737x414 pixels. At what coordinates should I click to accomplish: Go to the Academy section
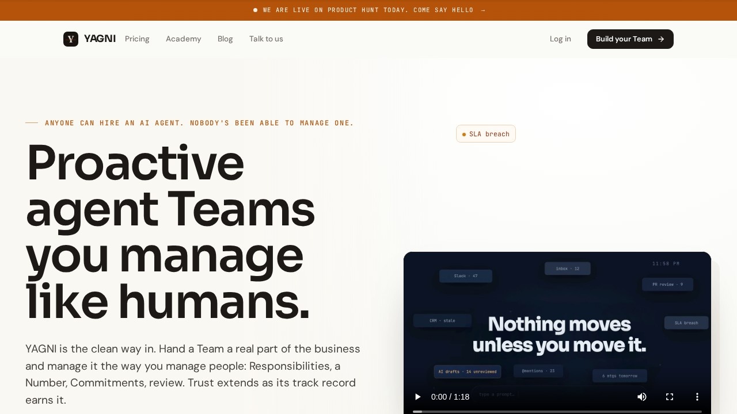point(184,39)
